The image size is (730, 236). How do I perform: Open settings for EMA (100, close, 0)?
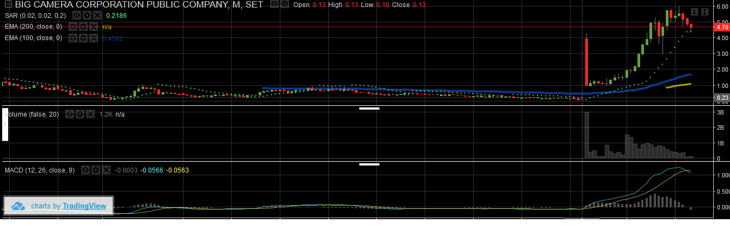point(83,38)
